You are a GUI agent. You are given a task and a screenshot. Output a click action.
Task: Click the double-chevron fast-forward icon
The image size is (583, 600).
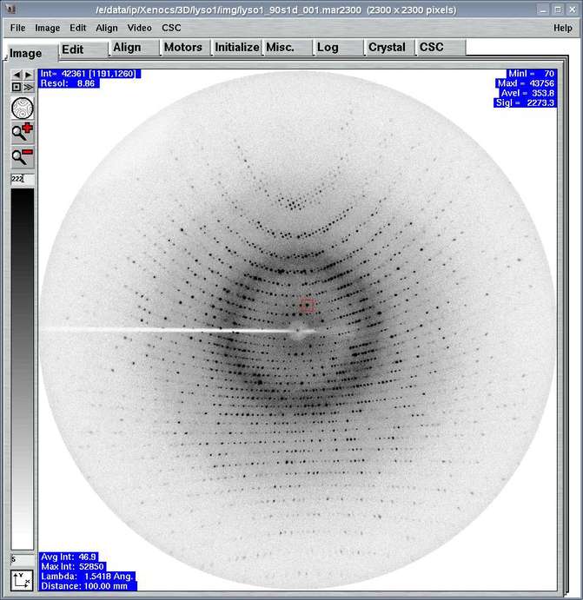tap(29, 87)
